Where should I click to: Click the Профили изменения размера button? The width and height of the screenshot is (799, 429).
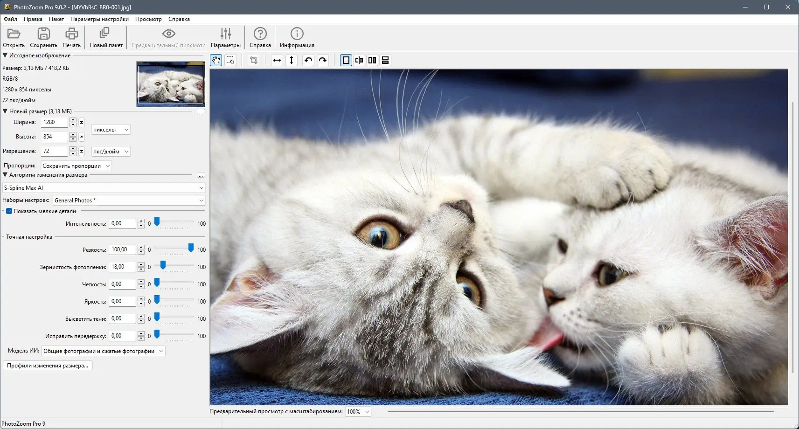click(x=48, y=366)
